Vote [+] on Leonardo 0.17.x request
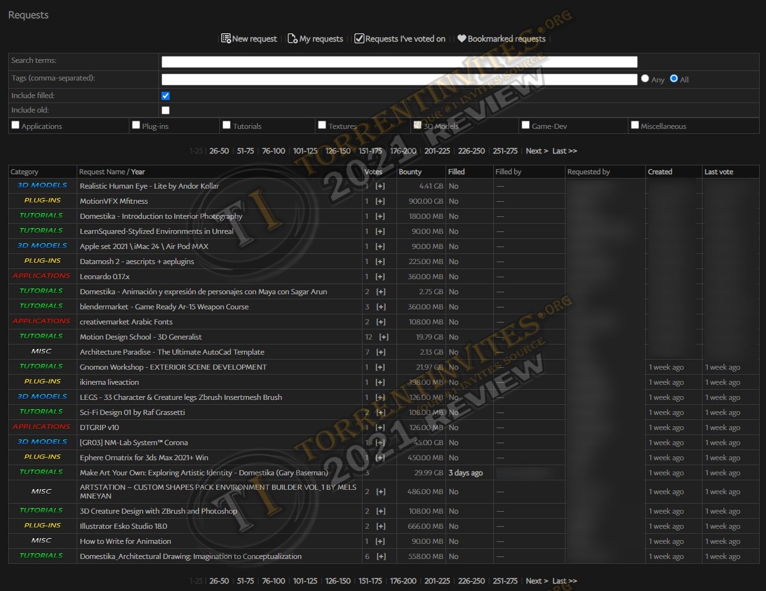 click(x=380, y=277)
